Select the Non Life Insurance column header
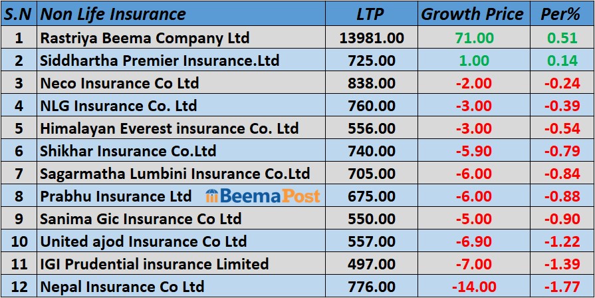 pos(113,13)
